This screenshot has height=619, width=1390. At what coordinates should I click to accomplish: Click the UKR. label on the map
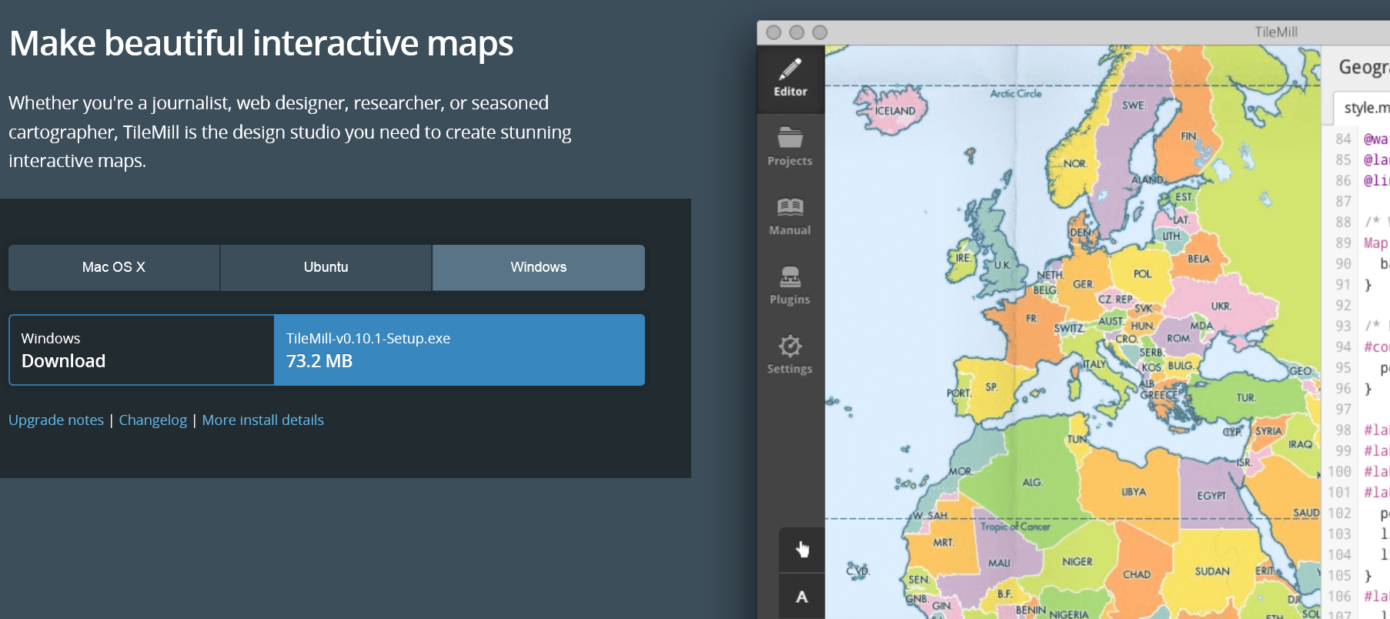pos(1221,306)
